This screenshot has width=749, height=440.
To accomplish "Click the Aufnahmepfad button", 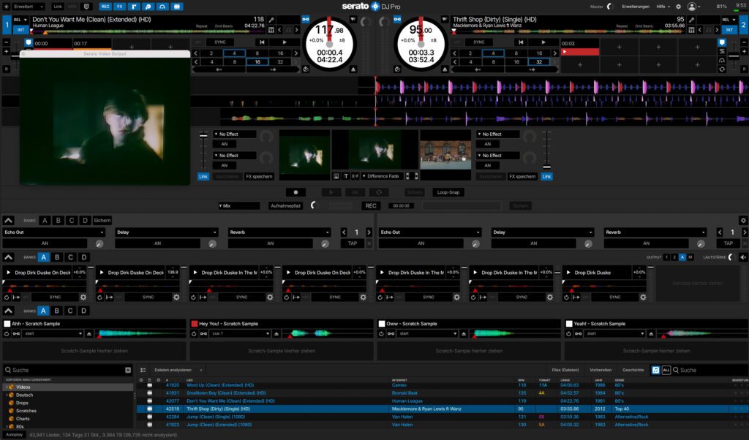I will point(286,206).
